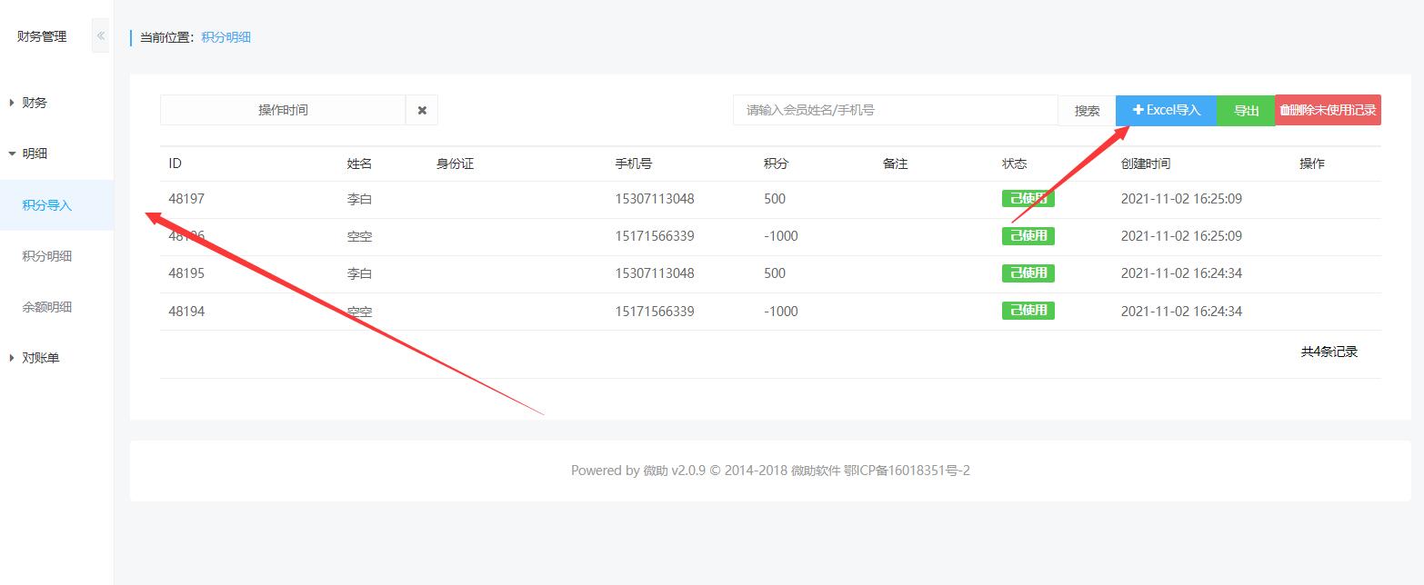Click the 积分明细 breadcrumb link
1424x585 pixels.
226,37
